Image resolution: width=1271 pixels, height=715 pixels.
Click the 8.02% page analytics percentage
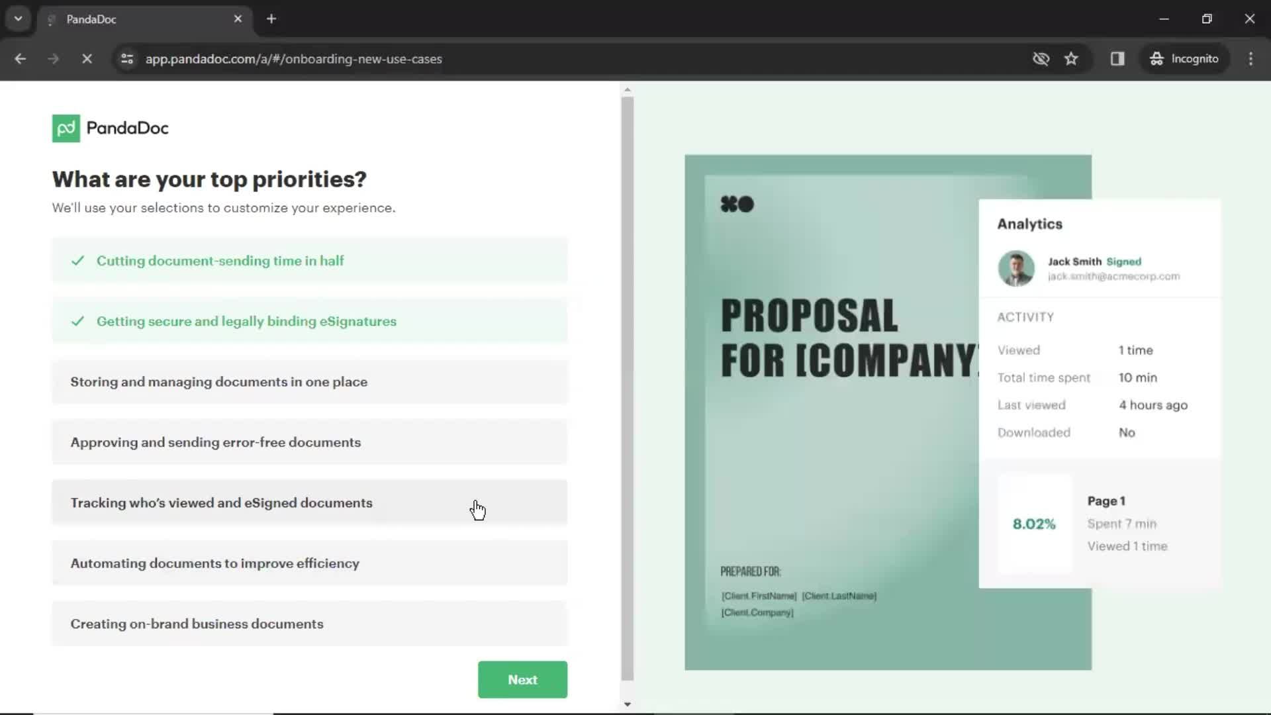pos(1033,522)
